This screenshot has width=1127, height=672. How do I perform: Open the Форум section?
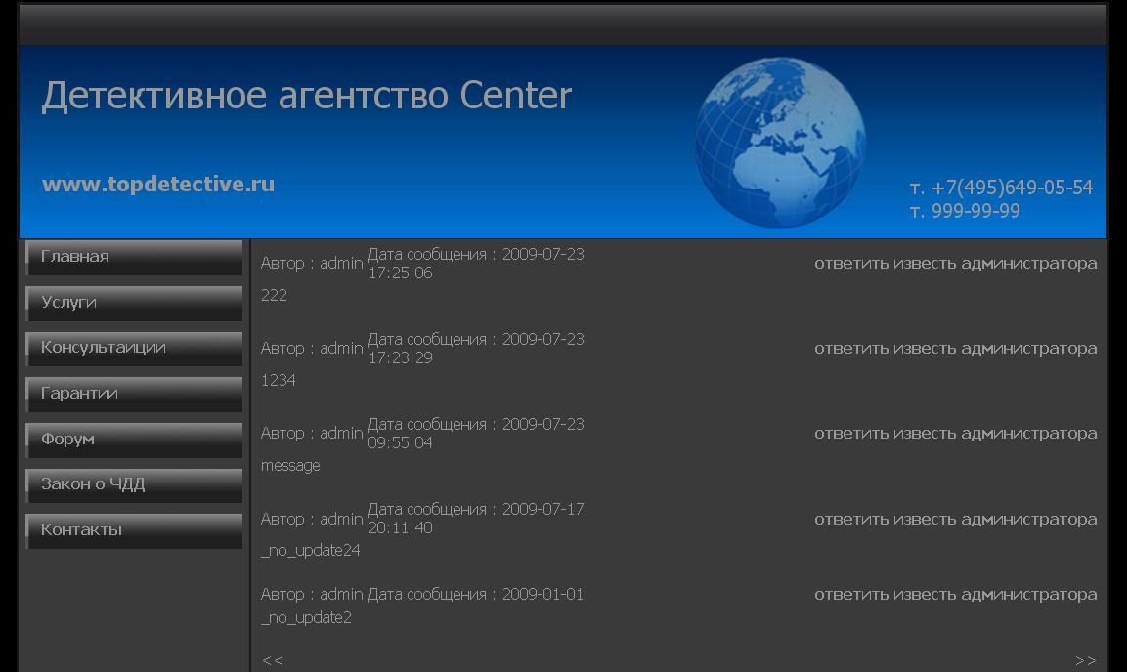point(134,440)
